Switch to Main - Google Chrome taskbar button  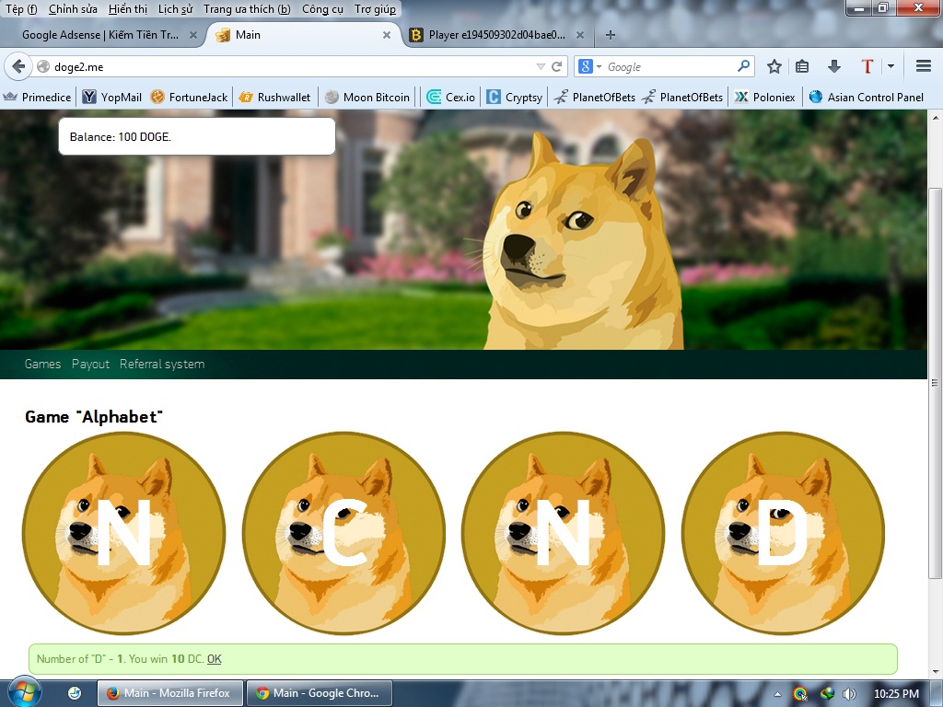[x=320, y=693]
